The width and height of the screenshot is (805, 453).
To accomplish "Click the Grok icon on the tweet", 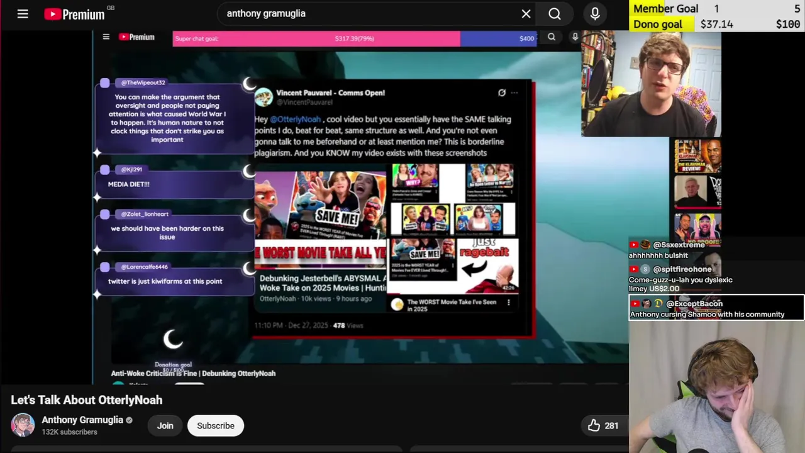I will tap(501, 92).
